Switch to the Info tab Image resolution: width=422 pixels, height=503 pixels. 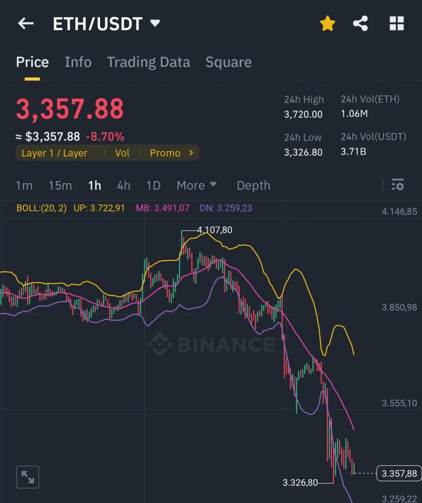[x=78, y=62]
